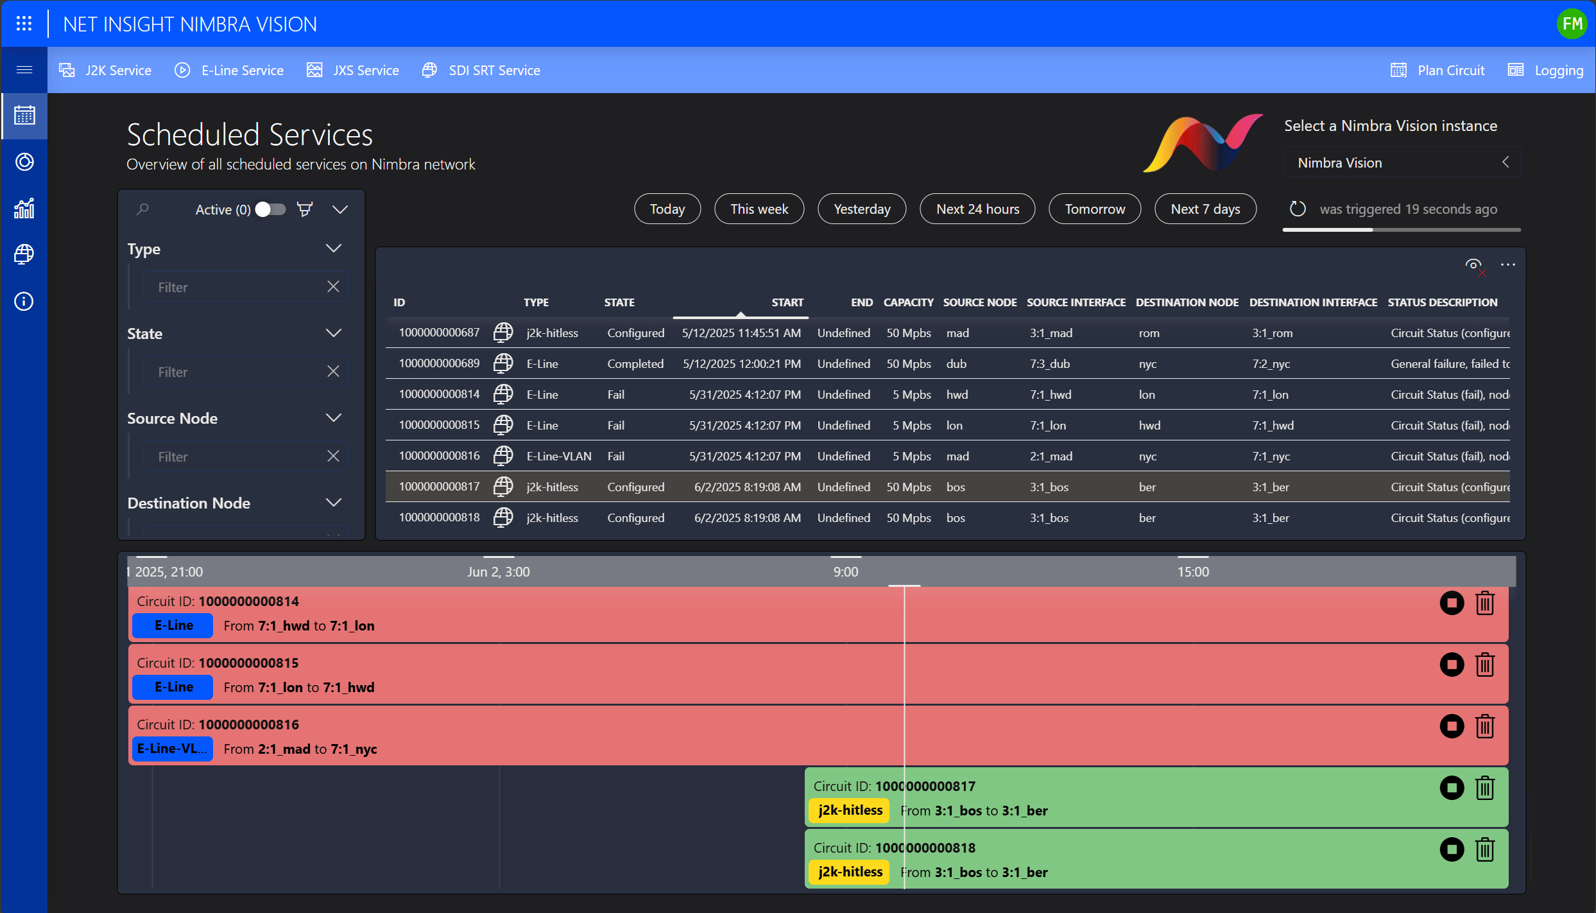Open the app launcher grid icon
This screenshot has width=1596, height=913.
[24, 24]
